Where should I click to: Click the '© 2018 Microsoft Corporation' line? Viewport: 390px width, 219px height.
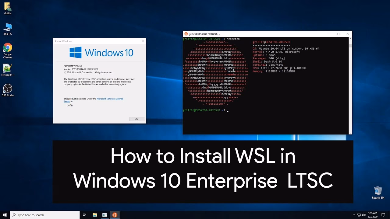click(x=88, y=72)
